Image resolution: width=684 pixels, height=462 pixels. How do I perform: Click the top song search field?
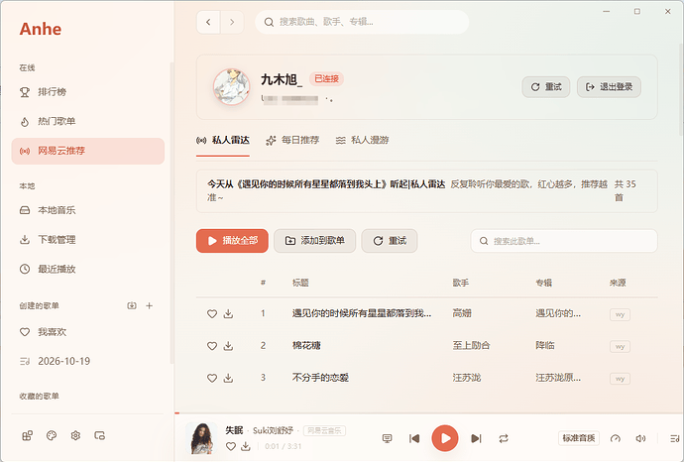click(362, 22)
